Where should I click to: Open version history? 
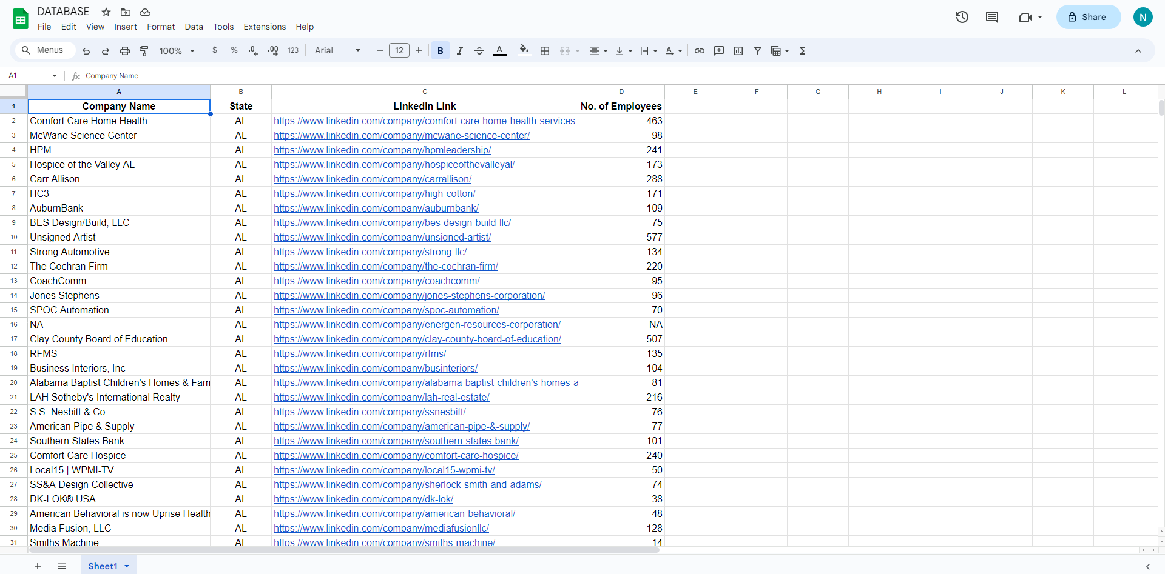[962, 17]
